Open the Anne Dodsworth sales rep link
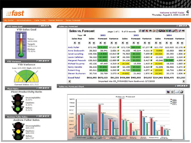The height and width of the screenshot is (143, 191). (76, 51)
